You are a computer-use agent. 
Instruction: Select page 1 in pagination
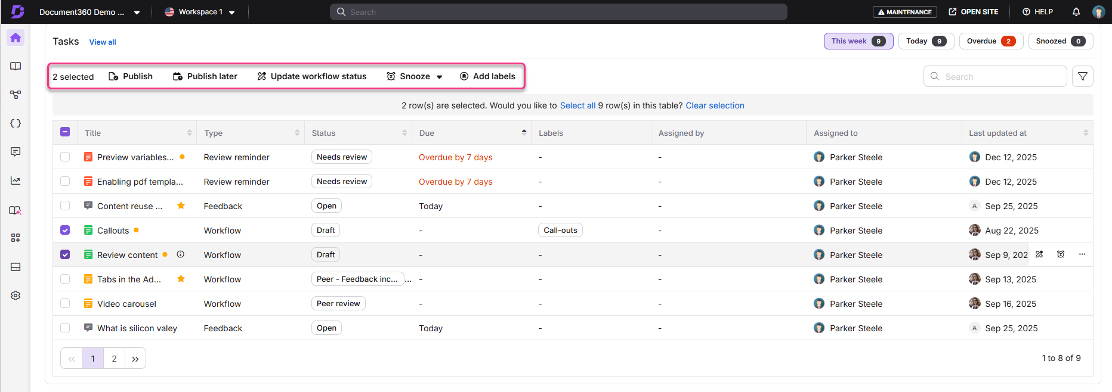click(x=92, y=359)
